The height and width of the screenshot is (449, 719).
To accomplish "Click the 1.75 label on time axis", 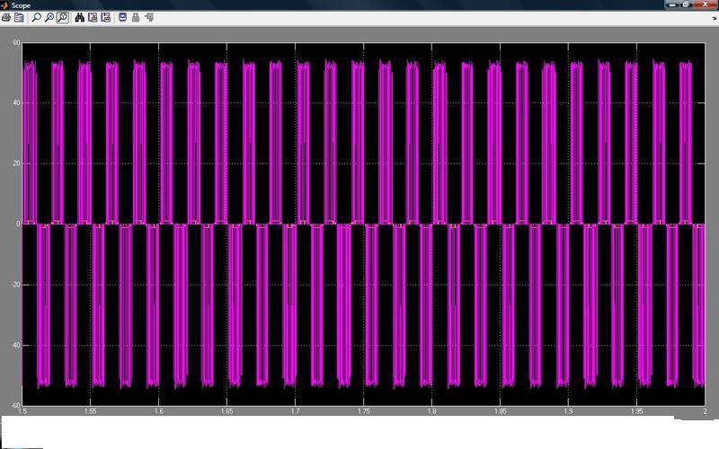I will pos(363,411).
